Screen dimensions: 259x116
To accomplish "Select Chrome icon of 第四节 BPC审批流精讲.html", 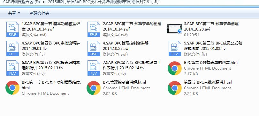I will tap(175, 88).
